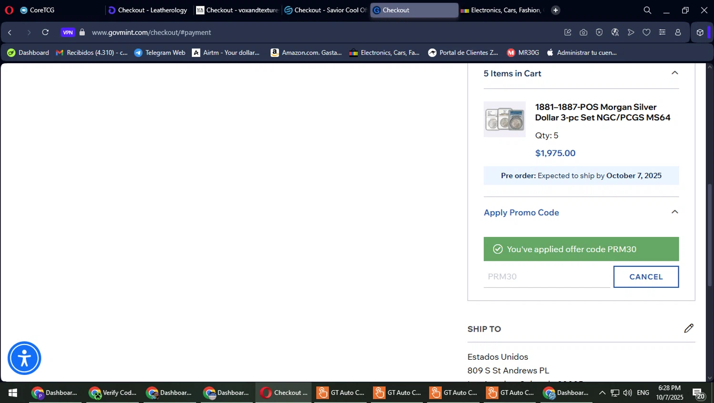
Task: Show hidden system tray icons
Action: coord(602,393)
